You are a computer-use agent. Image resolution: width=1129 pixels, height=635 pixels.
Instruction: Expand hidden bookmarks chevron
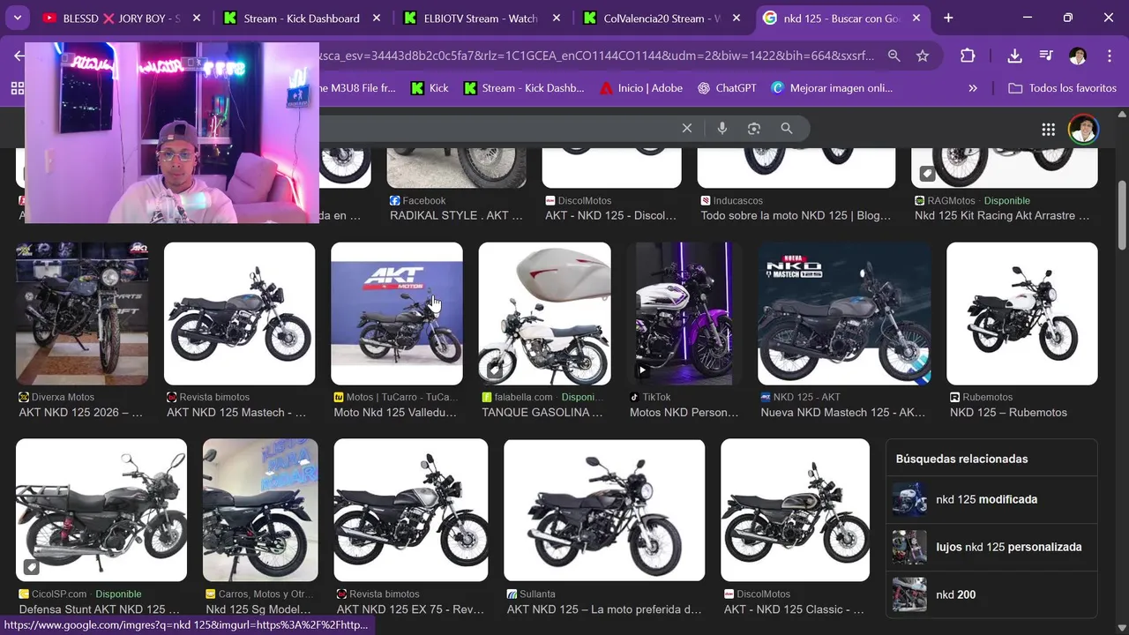pyautogui.click(x=973, y=88)
